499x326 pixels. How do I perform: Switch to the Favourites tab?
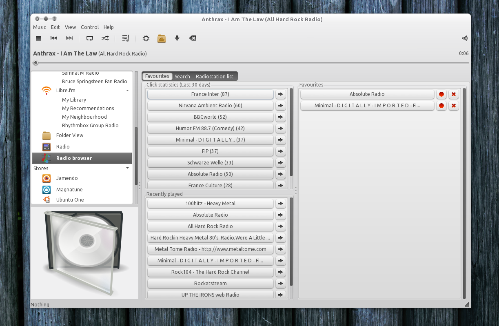tap(157, 76)
